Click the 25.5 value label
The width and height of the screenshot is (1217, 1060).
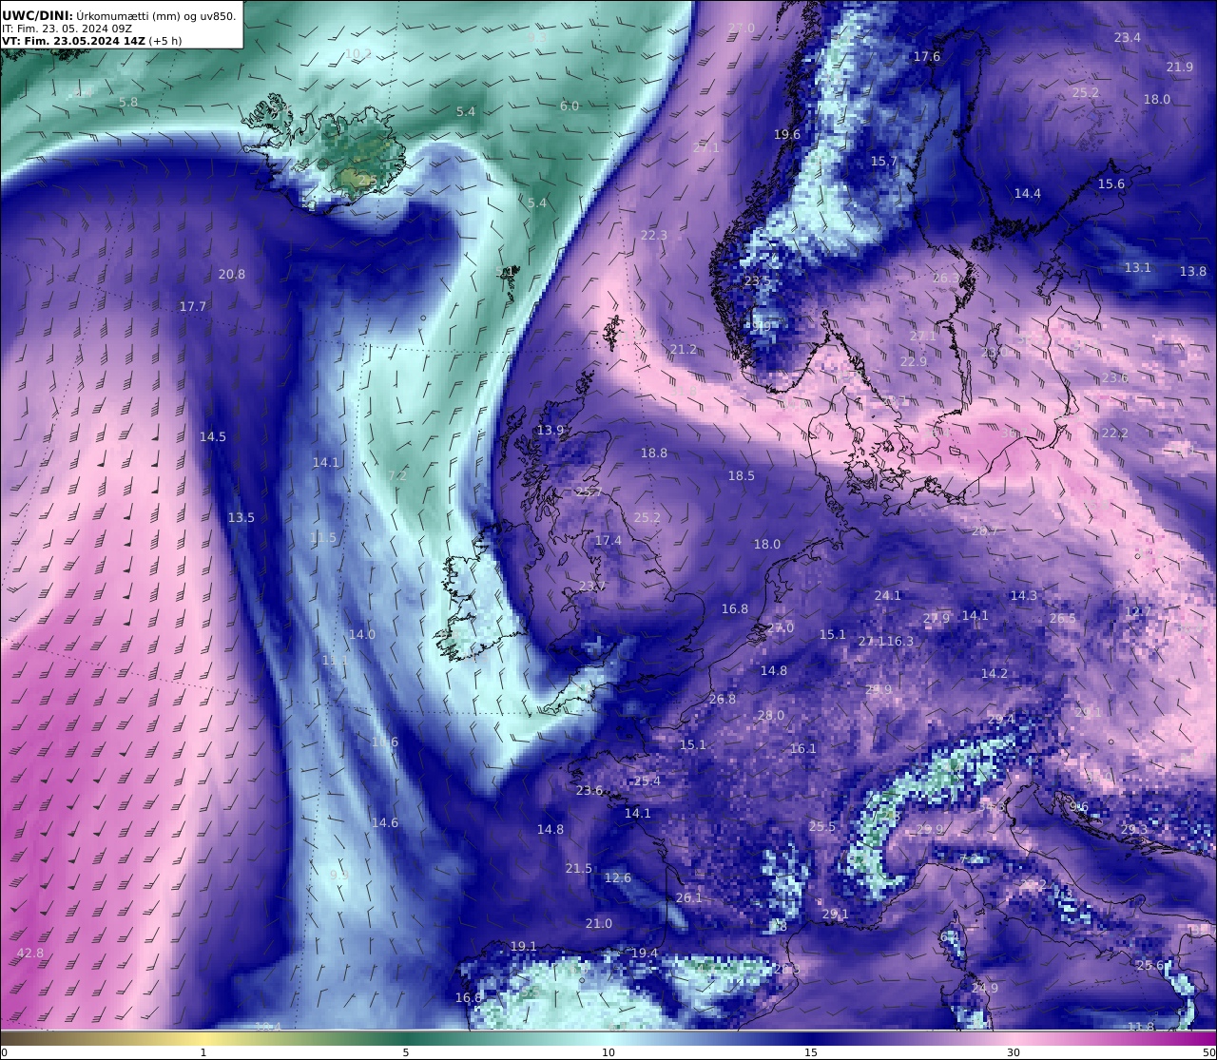click(x=822, y=826)
